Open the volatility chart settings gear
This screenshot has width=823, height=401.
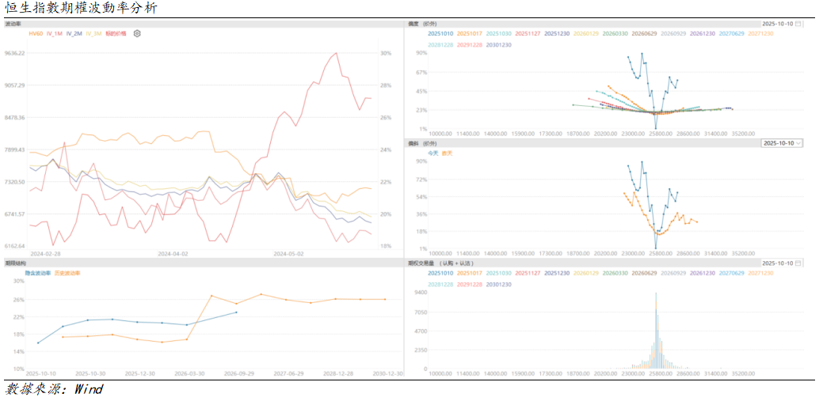pos(137,34)
